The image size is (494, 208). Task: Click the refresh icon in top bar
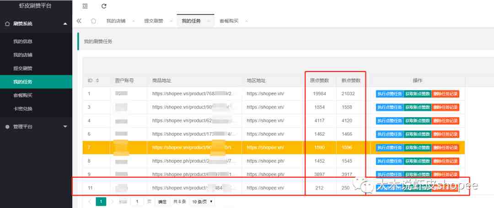click(x=104, y=6)
